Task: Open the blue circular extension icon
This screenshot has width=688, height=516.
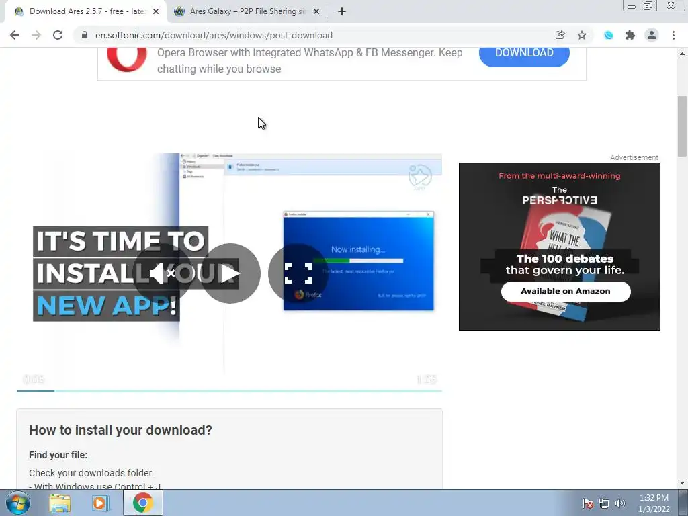Action: tap(609, 35)
